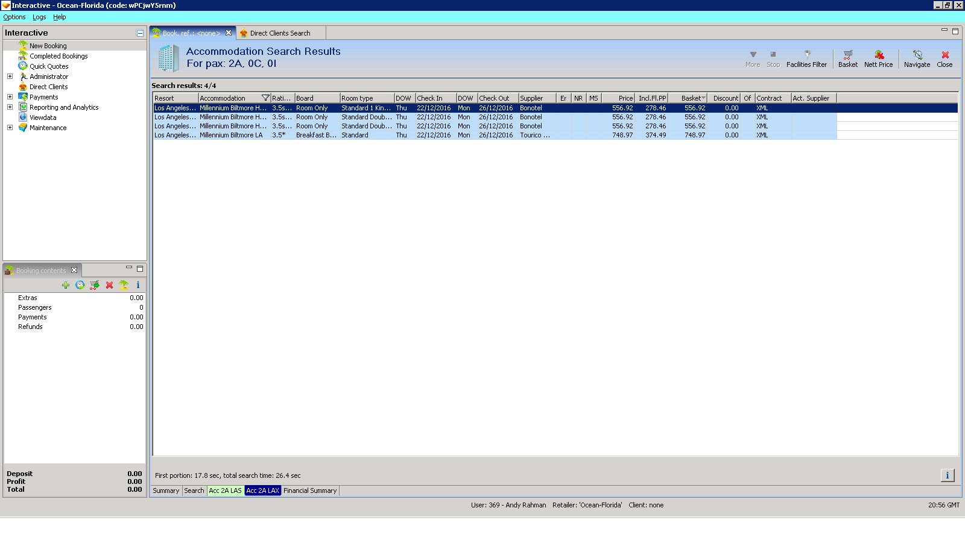Close the Book. ref.: <none> tab

(229, 33)
